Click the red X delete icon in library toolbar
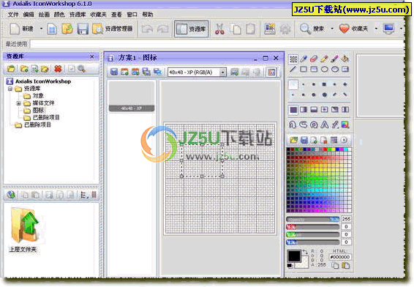Image resolution: width=414 pixels, height=287 pixels. [58, 69]
